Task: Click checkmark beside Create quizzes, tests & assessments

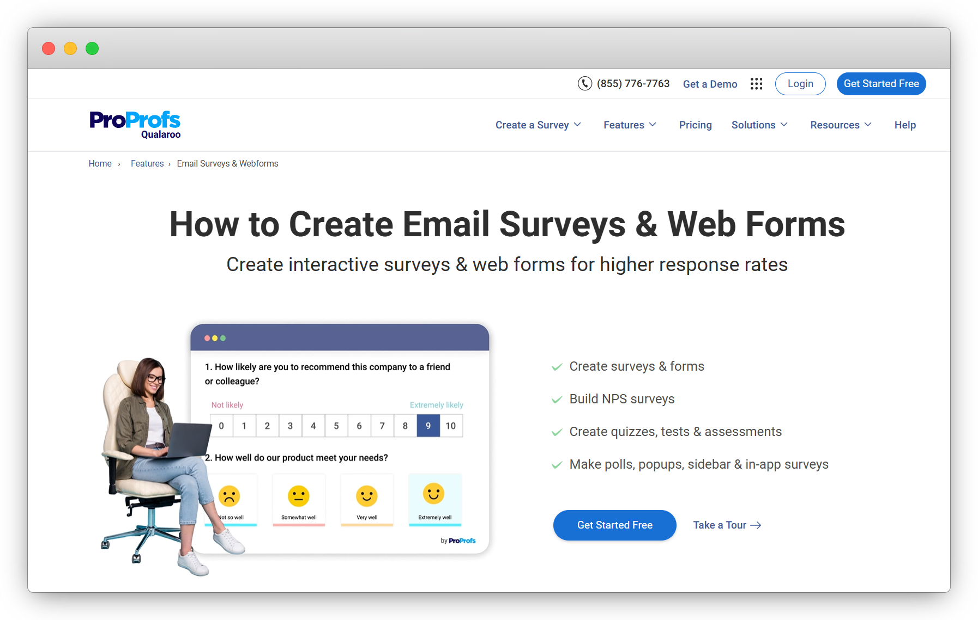Action: pos(557,432)
